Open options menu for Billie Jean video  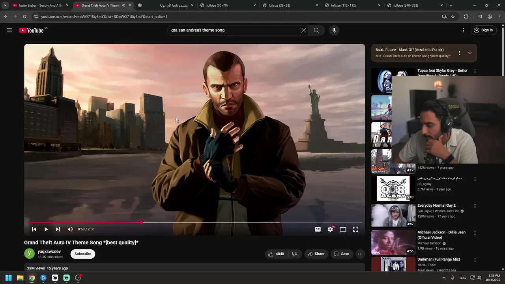475,233
